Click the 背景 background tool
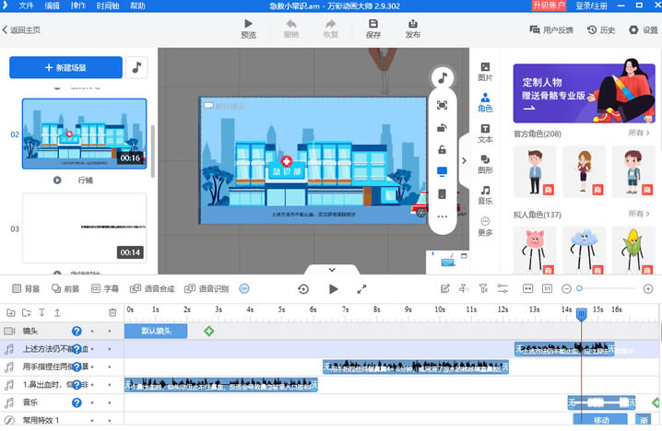 tap(26, 288)
